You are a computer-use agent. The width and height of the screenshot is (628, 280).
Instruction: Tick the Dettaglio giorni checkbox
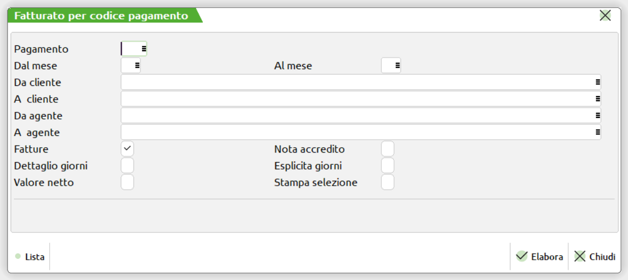click(x=128, y=165)
